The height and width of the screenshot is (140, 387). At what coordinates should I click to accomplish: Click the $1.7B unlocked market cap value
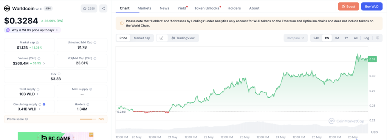tap(82, 47)
